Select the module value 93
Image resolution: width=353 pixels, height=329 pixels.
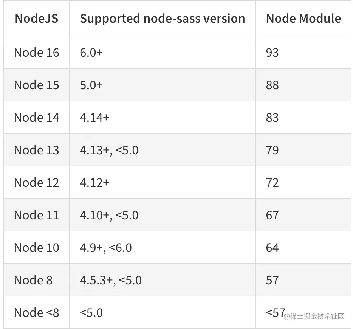pyautogui.click(x=272, y=53)
